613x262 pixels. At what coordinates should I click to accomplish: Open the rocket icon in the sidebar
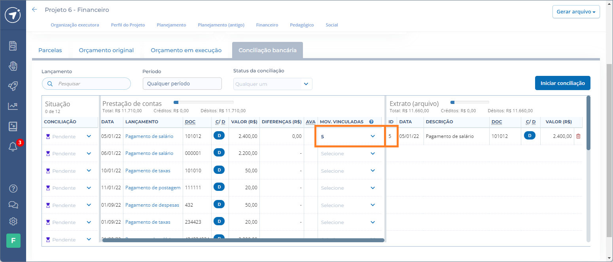pyautogui.click(x=13, y=86)
